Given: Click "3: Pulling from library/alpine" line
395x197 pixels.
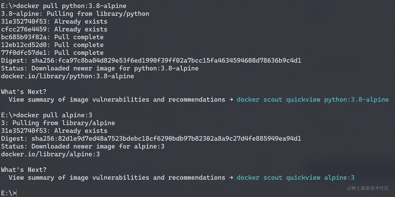Looking at the screenshot, I should point(58,123).
